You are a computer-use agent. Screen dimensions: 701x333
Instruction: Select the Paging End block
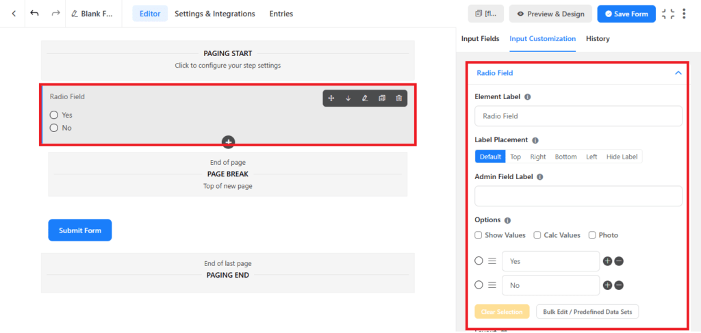pos(227,273)
